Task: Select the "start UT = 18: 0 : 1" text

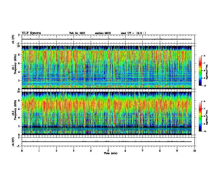Action: point(134,33)
